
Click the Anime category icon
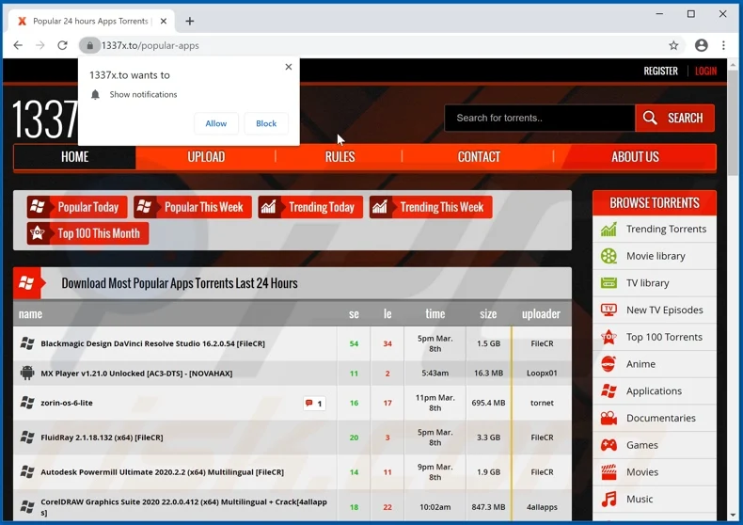(609, 364)
